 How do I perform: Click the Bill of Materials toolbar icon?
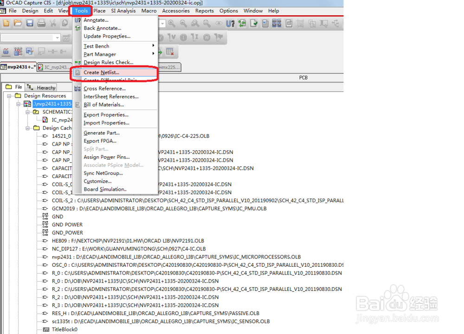pos(289,23)
